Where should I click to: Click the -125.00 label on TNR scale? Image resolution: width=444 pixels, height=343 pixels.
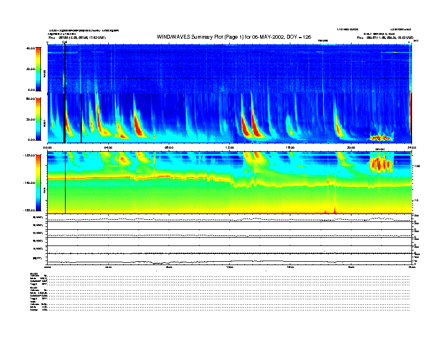coord(28,155)
